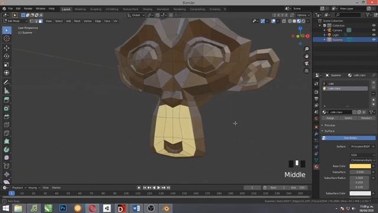Open the Material properties tab
The height and width of the screenshot is (213, 378).
[317, 167]
